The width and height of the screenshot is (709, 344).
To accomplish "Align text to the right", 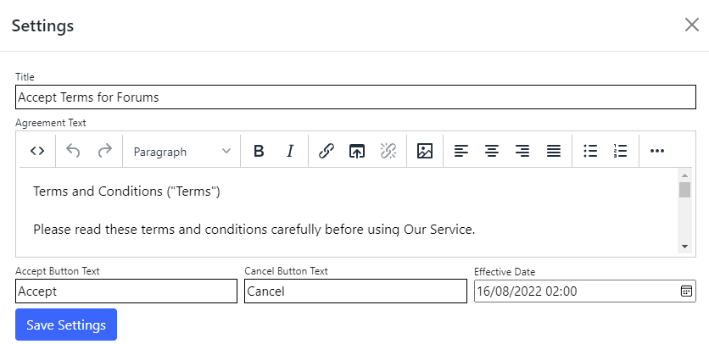I will (522, 152).
